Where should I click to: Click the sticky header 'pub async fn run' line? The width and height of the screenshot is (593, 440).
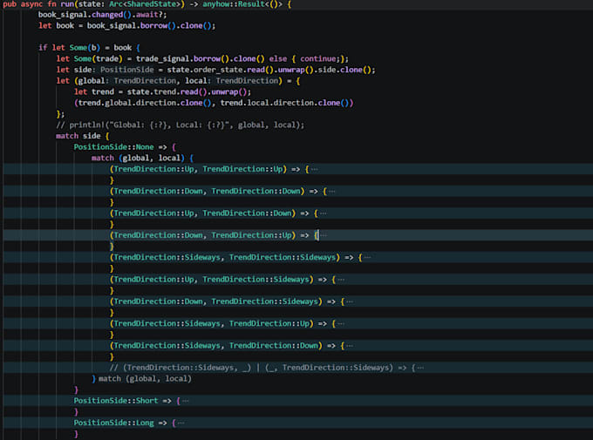point(296,4)
